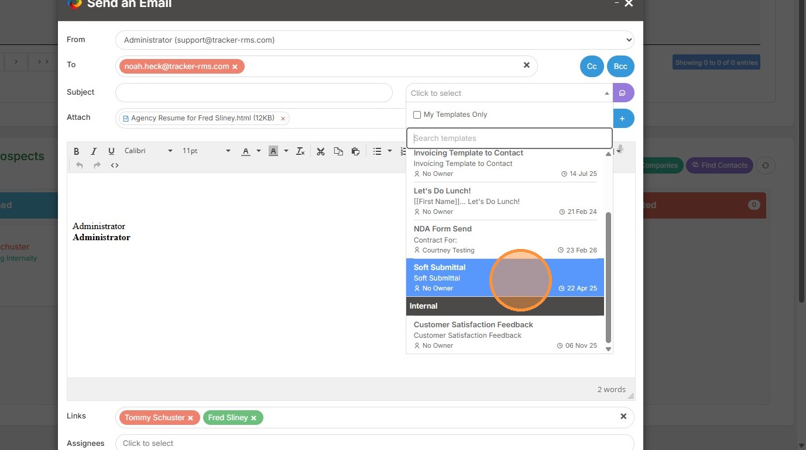Clear all recipients in To field
The width and height of the screenshot is (806, 450).
[x=526, y=65]
